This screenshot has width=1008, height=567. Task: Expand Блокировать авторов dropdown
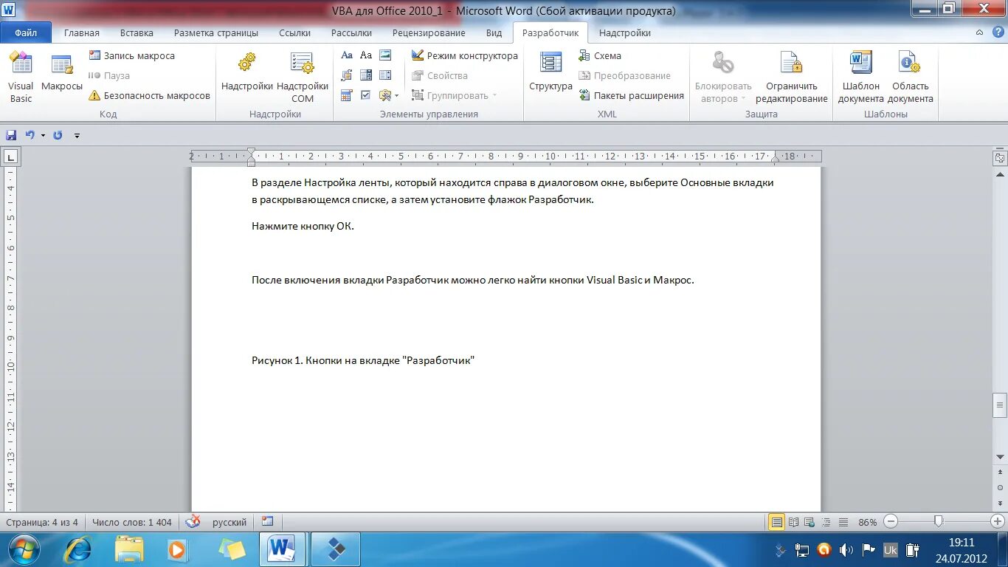click(x=723, y=78)
